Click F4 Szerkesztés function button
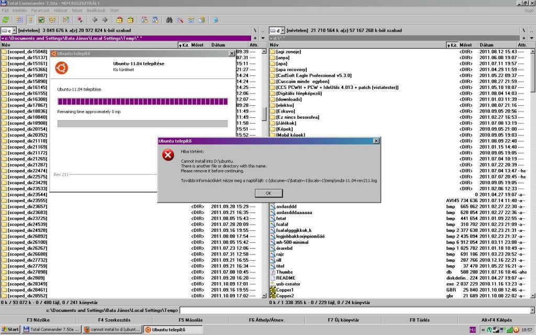Viewport: 536px width, 335px height. pos(114,320)
